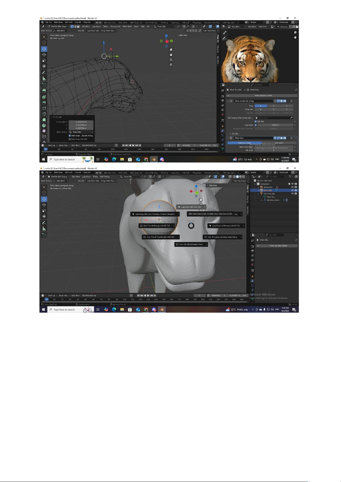Uncheck the Hợp Nhất checkbox

coord(256,125)
